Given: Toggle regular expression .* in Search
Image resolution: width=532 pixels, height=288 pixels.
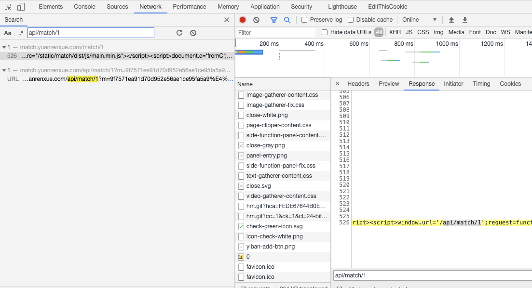Looking at the screenshot, I should pos(21,33).
